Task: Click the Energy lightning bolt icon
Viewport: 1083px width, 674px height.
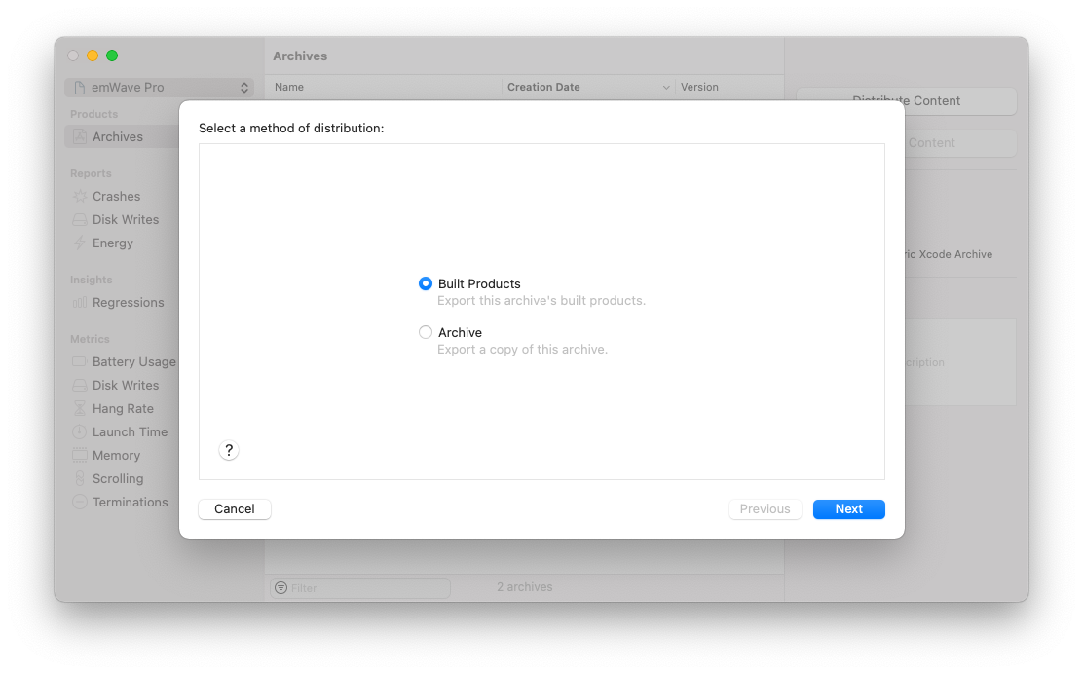Action: 80,243
